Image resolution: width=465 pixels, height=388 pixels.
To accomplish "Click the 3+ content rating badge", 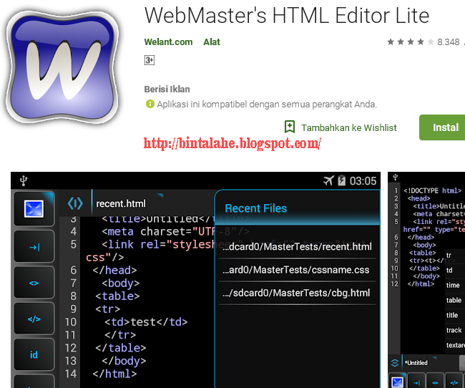I will tap(150, 60).
